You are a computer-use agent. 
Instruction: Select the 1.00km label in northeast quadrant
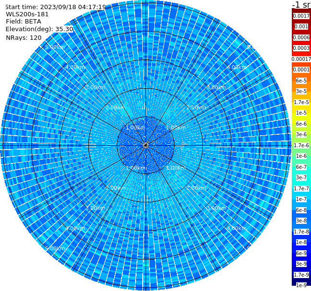click(x=176, y=128)
